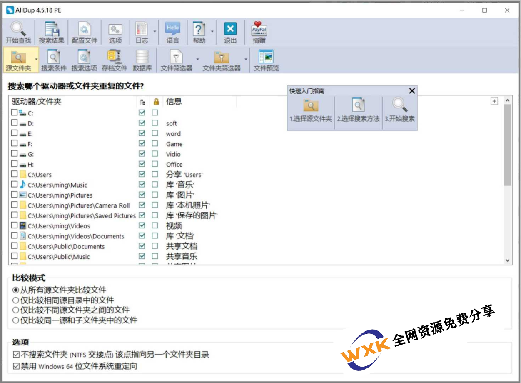Expand the 帮助 dropdown arrow
The image size is (521, 383).
click(x=212, y=32)
